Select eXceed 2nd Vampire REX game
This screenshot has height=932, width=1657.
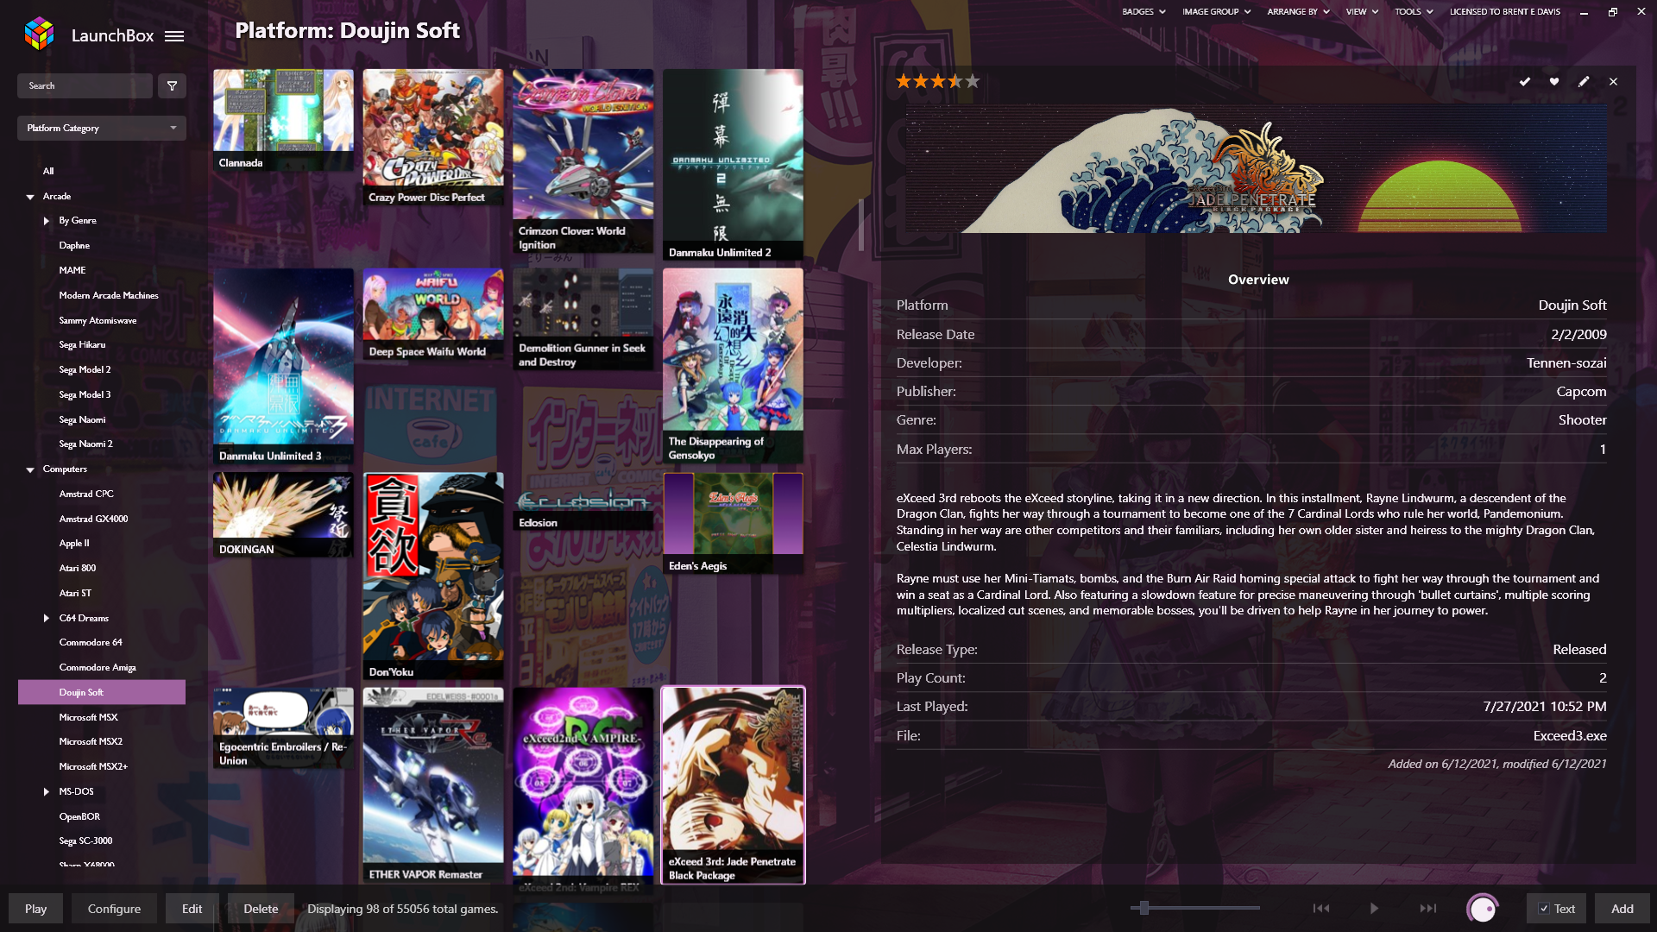point(583,791)
